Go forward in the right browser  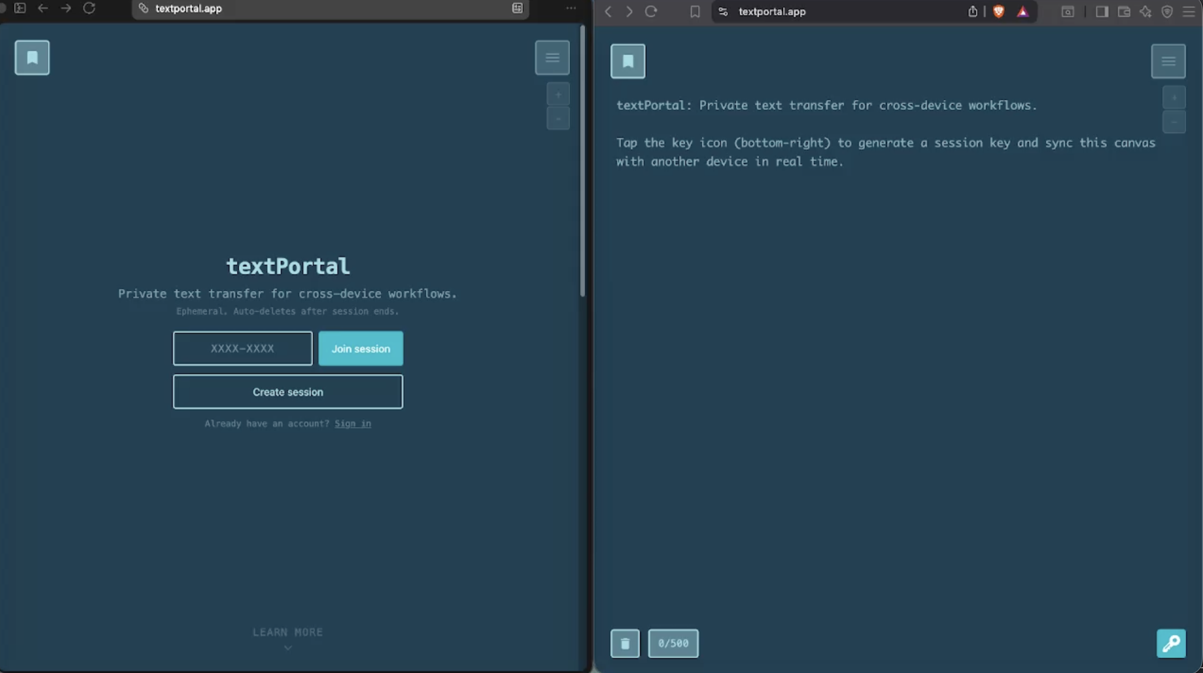629,11
